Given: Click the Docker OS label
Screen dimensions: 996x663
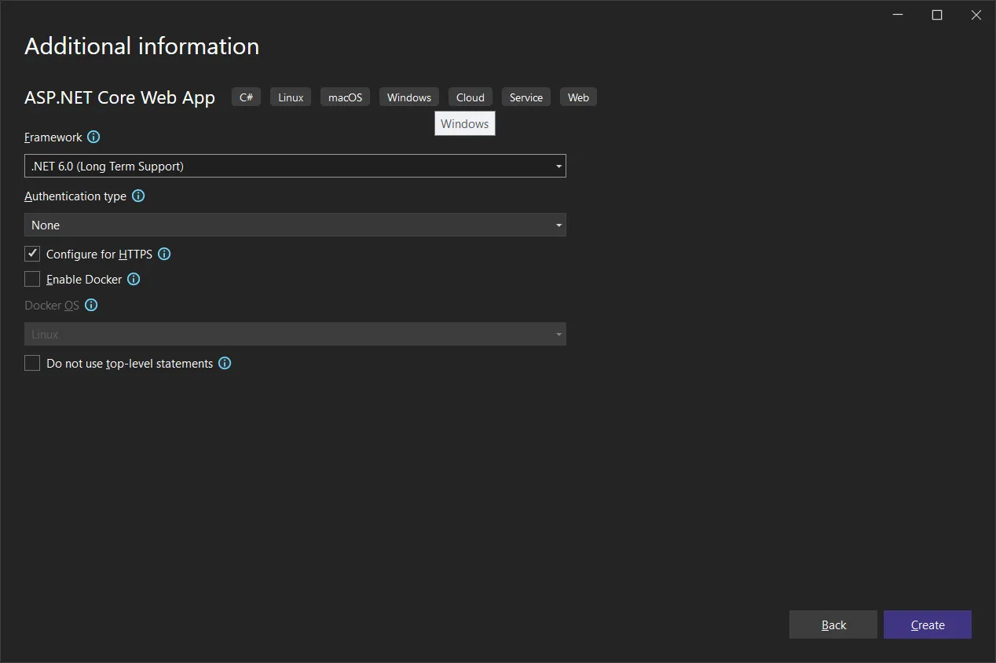Looking at the screenshot, I should 52,305.
